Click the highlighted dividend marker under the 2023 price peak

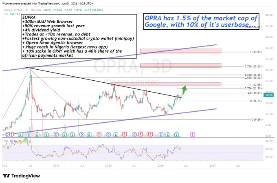[x=29, y=134]
